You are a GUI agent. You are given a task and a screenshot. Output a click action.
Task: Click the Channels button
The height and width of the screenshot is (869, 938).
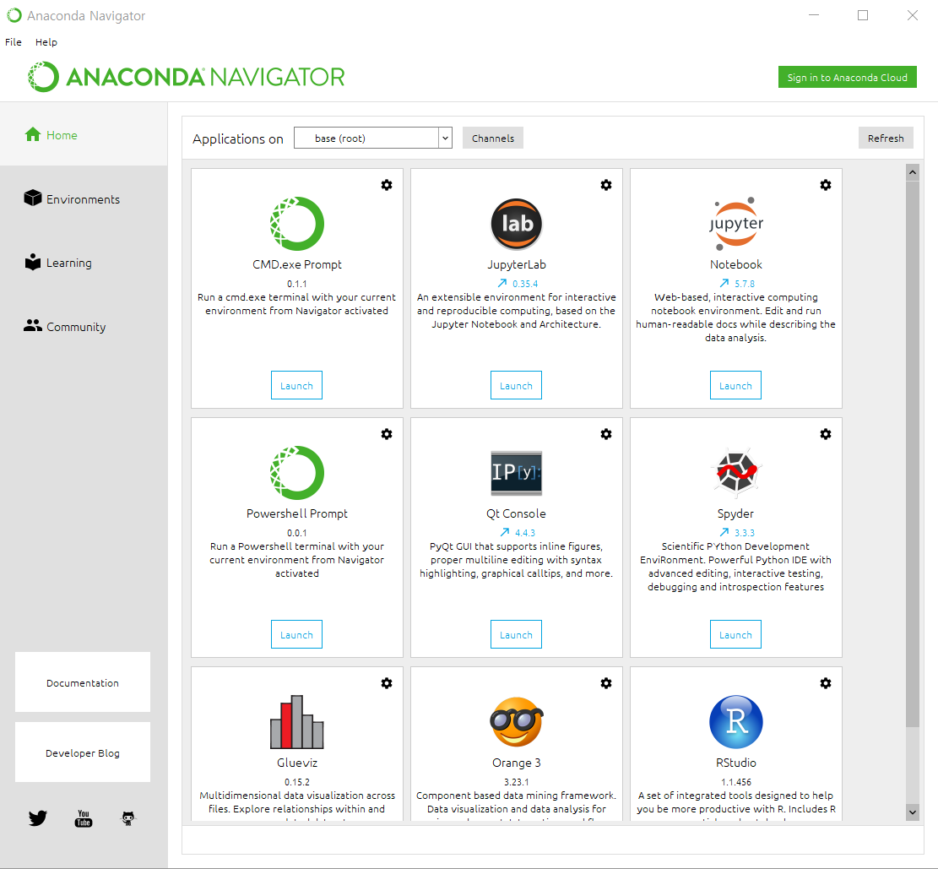pos(493,138)
